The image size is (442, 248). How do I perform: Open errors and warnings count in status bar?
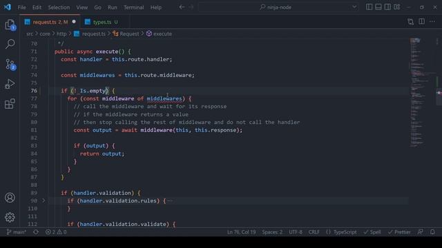(56, 232)
